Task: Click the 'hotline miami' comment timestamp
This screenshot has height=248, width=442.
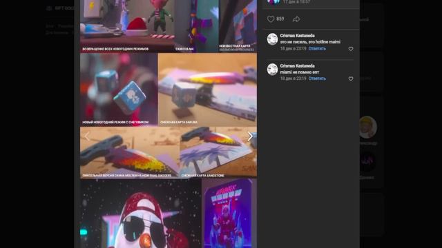Action: (293, 48)
